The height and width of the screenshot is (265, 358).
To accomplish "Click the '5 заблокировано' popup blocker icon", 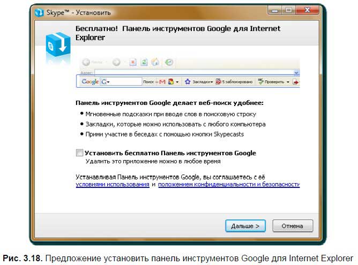I will (x=219, y=82).
